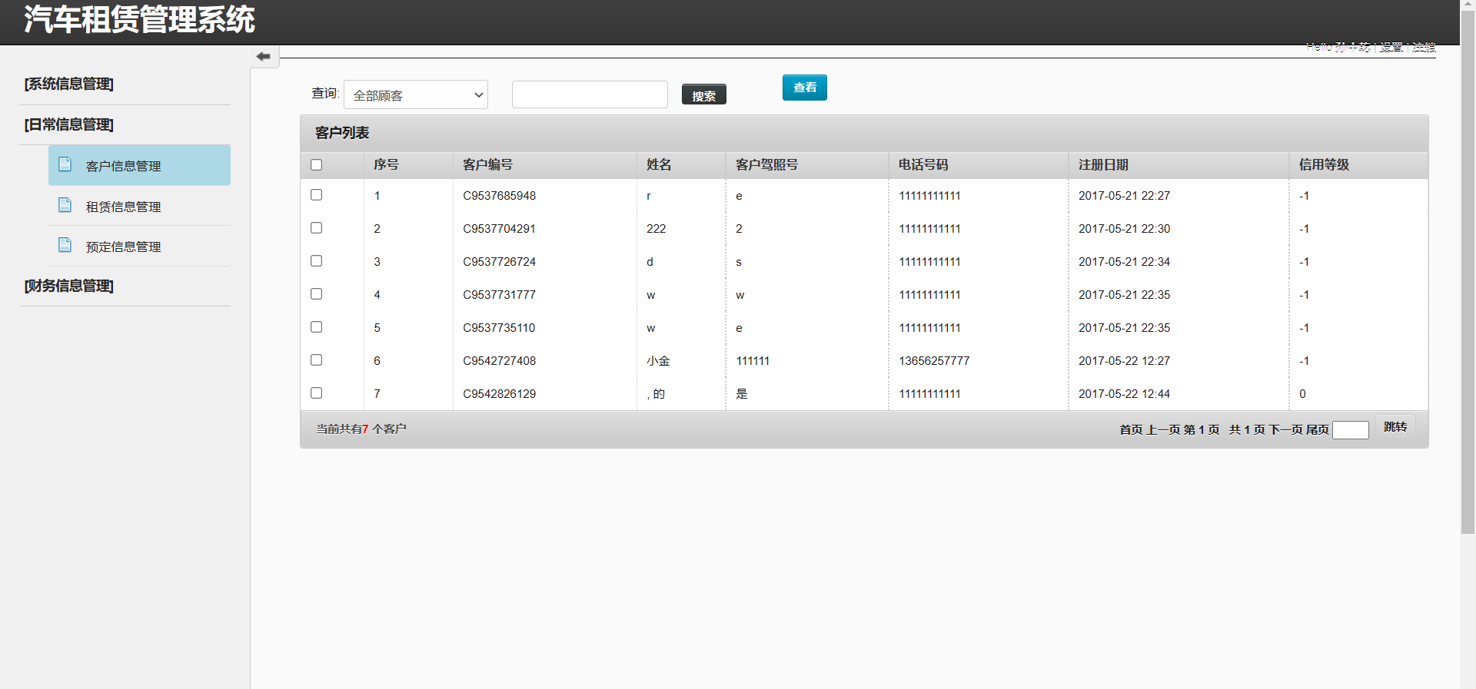1476x689 pixels.
Task: Collapse the [日常信息管理] menu section
Action: [68, 124]
